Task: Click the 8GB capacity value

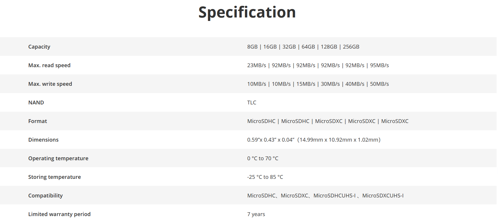Action: point(252,47)
